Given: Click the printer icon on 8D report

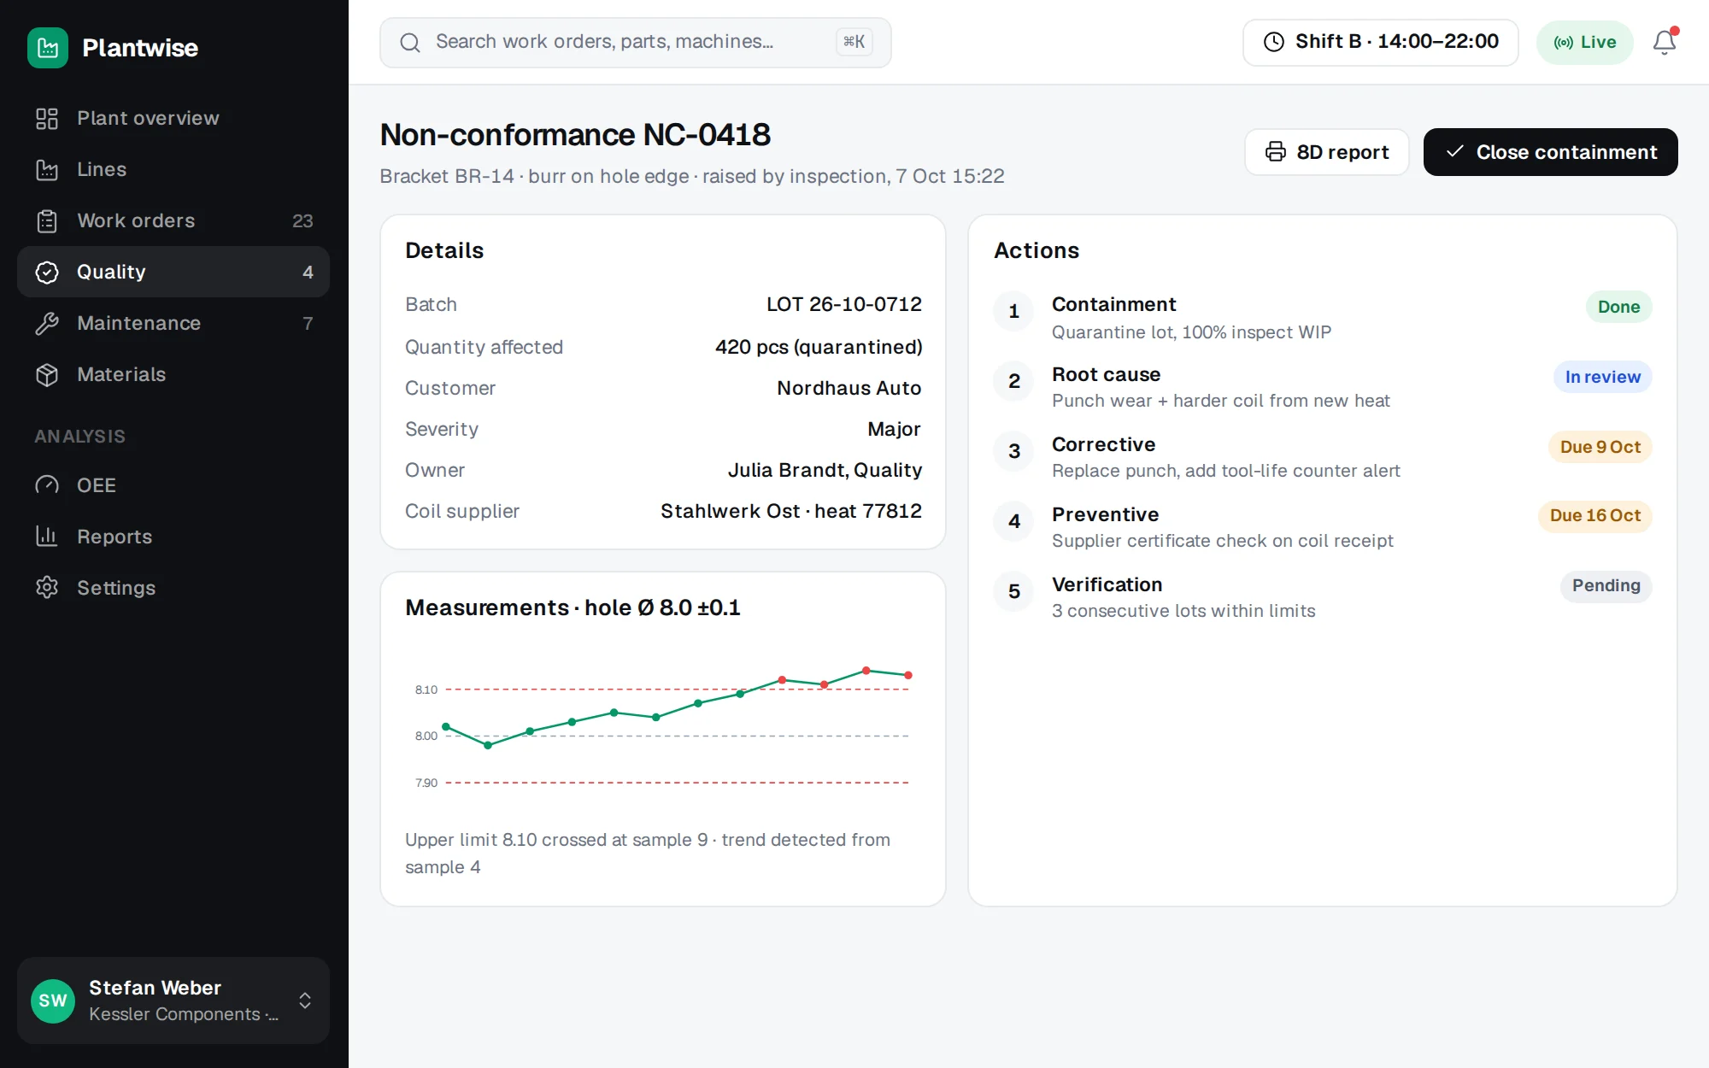Looking at the screenshot, I should click(x=1276, y=151).
